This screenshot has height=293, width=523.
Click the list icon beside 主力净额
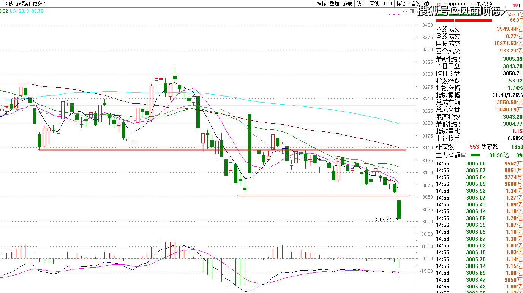click(x=464, y=155)
